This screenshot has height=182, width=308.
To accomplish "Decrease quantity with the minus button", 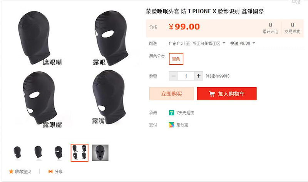I will (174, 76).
